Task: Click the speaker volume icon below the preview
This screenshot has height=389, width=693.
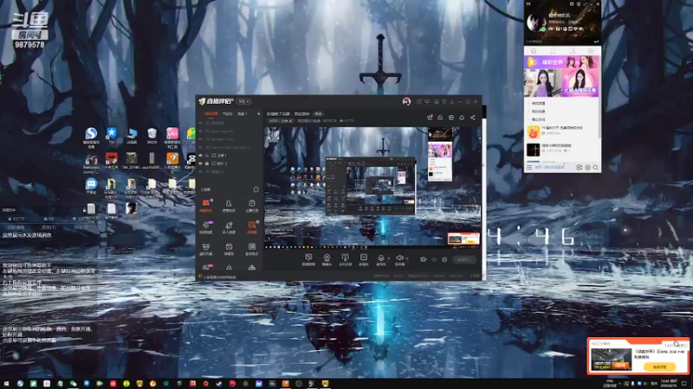Action: tap(399, 259)
